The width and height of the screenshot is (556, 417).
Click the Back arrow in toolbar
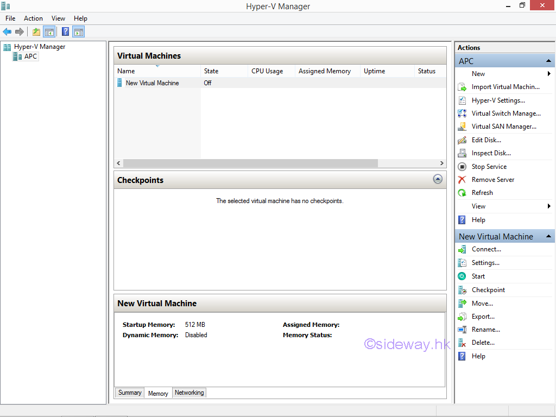pyautogui.click(x=7, y=31)
